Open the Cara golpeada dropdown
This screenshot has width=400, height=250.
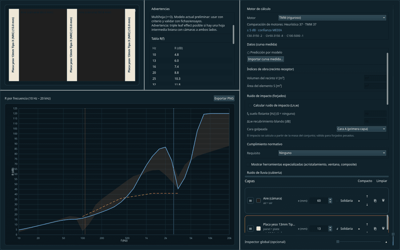click(x=361, y=129)
